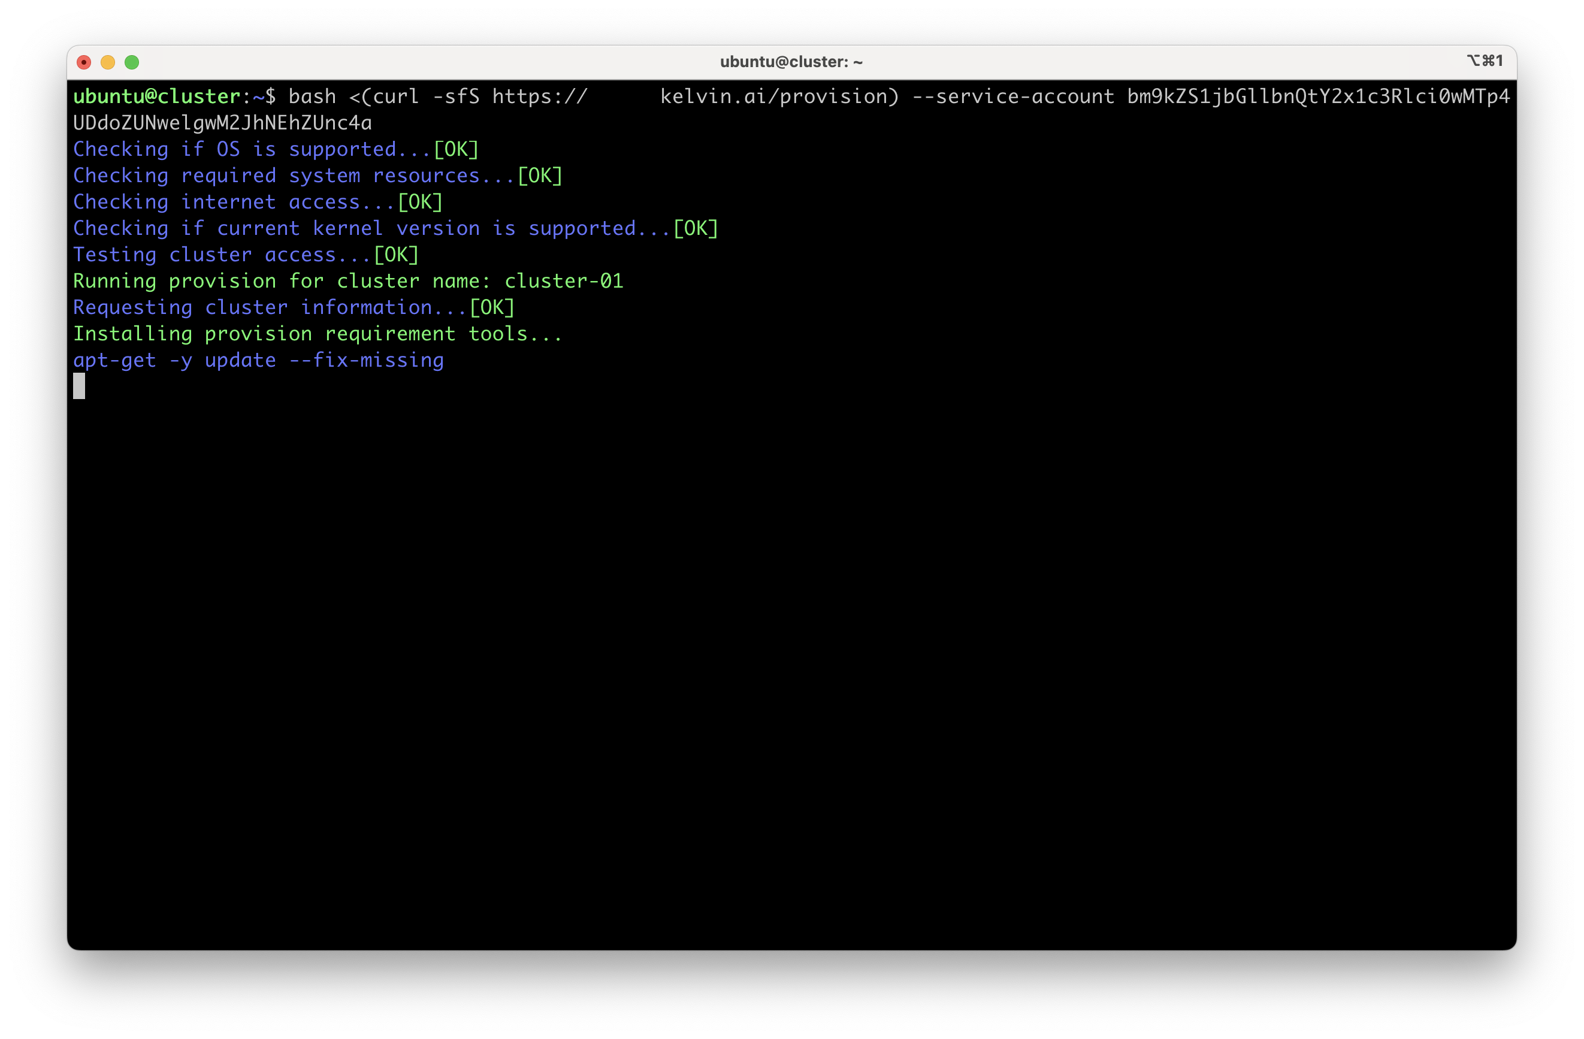This screenshot has width=1584, height=1039.
Task: Click the [OK] status for OS supported check
Action: [x=457, y=149]
